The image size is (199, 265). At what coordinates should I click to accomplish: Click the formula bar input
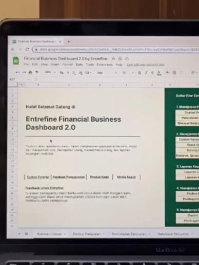click(x=120, y=79)
